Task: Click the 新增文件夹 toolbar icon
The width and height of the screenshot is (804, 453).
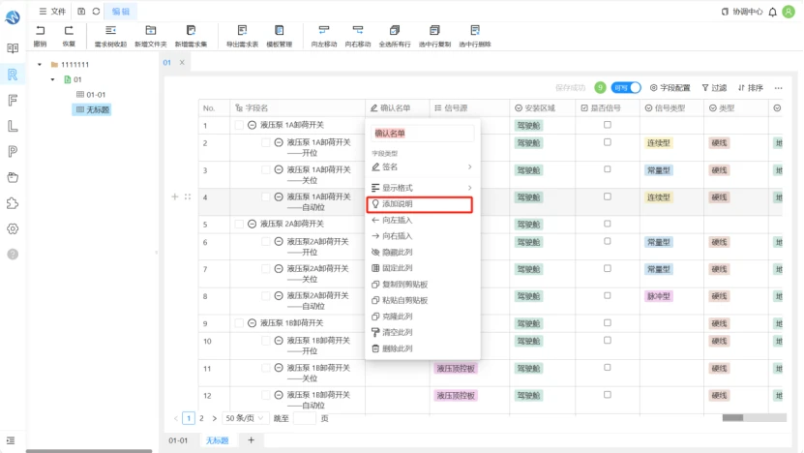Action: point(151,31)
